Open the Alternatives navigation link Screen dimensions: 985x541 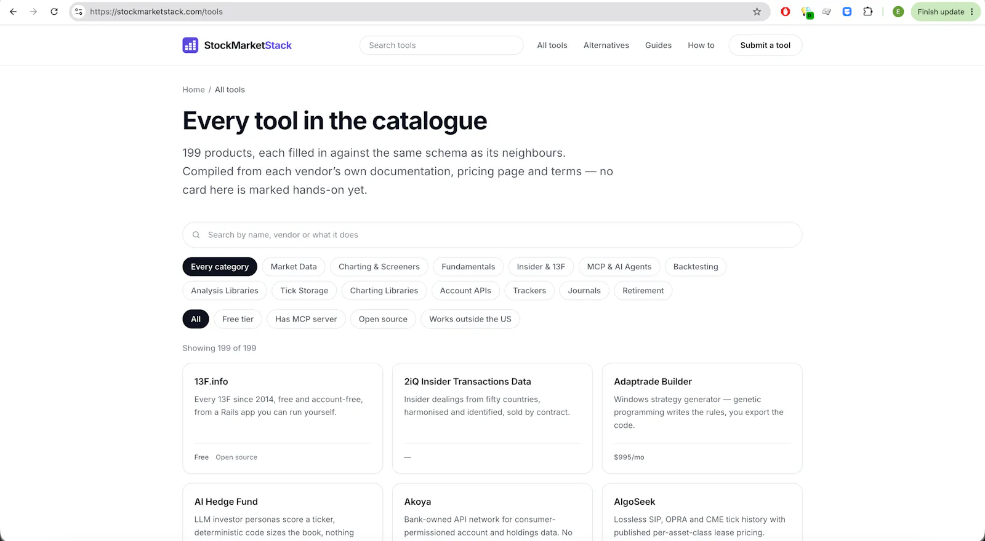click(x=606, y=45)
